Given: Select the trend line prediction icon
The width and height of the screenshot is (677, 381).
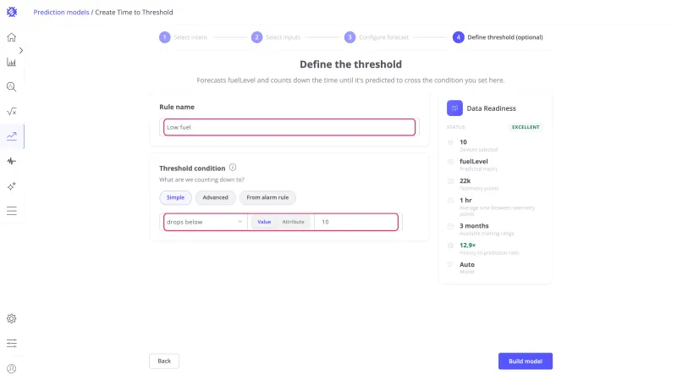Looking at the screenshot, I should [x=12, y=136].
